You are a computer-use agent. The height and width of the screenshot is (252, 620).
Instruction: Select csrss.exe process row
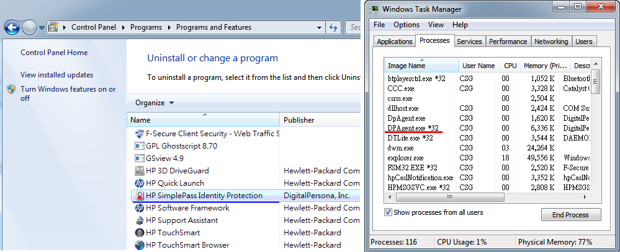(x=488, y=98)
